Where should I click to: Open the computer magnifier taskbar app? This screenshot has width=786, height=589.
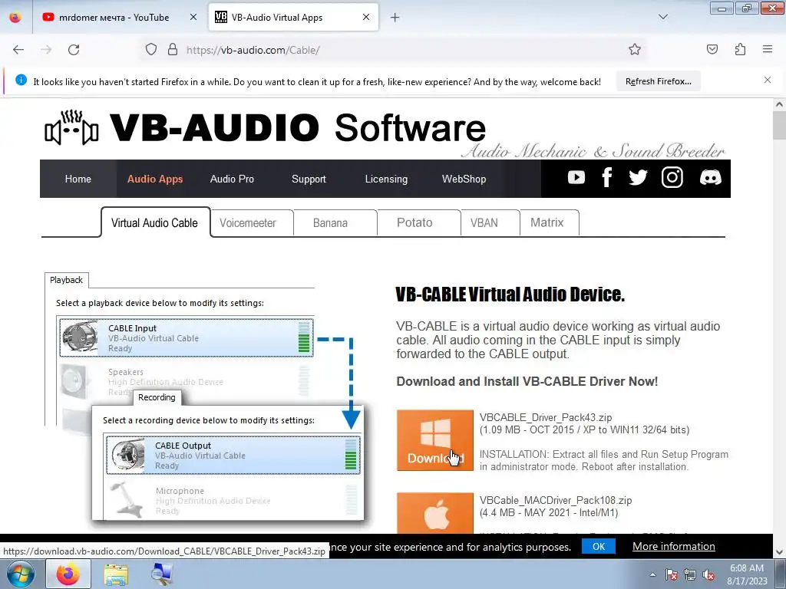click(162, 574)
